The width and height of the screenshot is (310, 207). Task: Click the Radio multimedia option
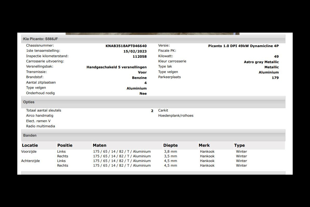[41, 126]
